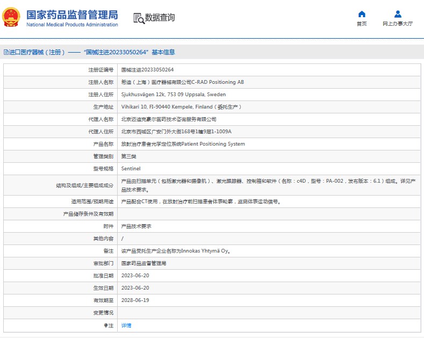Click the 审批部门 row label
424x338 pixels.
point(103,263)
